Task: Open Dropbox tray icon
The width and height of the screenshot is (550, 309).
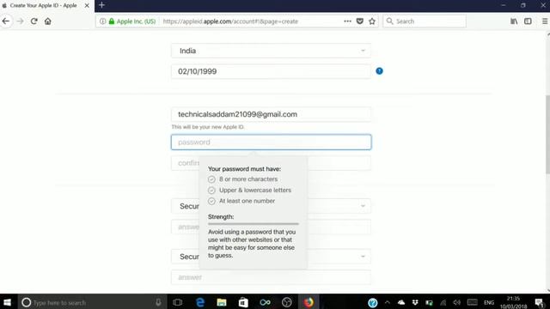Action: 415,302
